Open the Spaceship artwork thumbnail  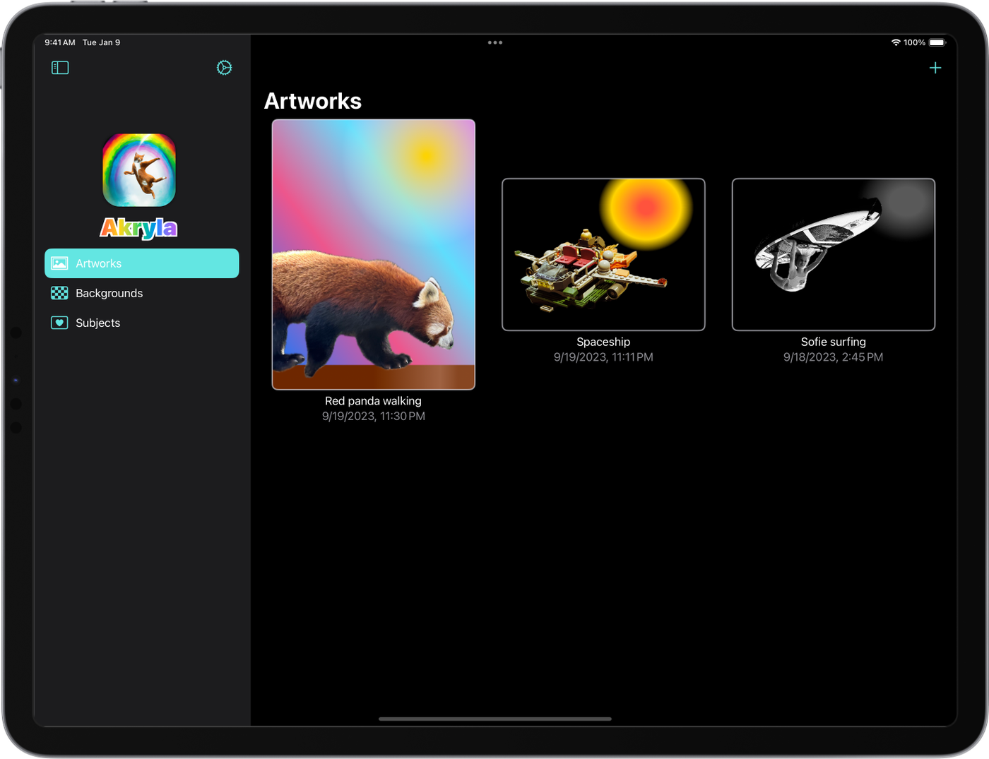[x=603, y=254]
